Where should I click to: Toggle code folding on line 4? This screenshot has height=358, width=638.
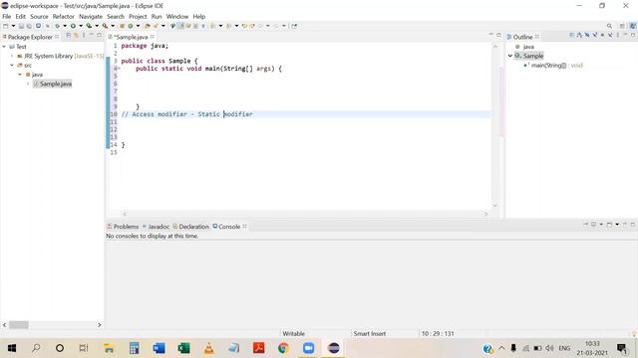pos(119,69)
